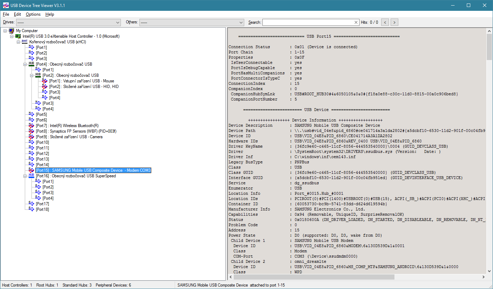Click the USB icon beside Port12

31,154
